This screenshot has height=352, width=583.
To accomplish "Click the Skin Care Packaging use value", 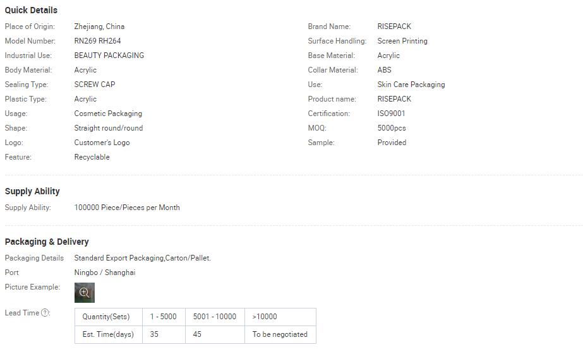I will click(411, 85).
